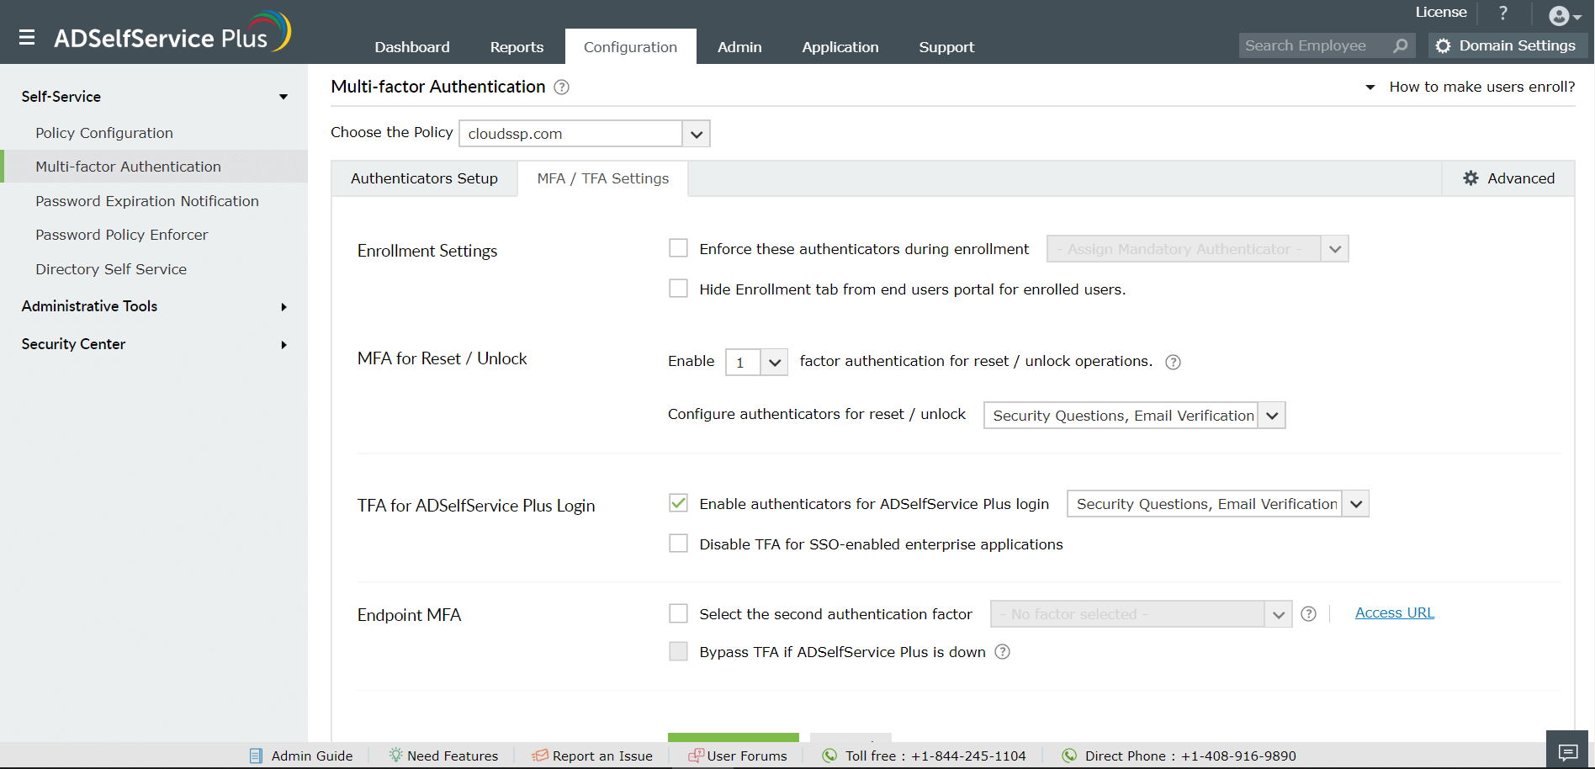Viewport: 1595px width, 769px height.
Task: Switch to Authenticators Setup tab
Action: (x=424, y=178)
